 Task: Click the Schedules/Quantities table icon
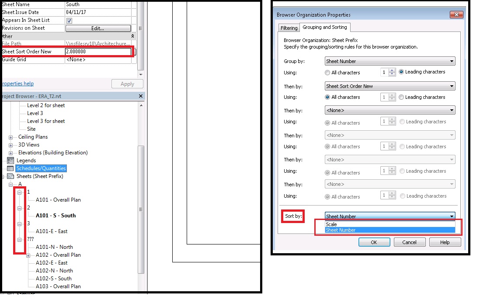tap(10, 168)
